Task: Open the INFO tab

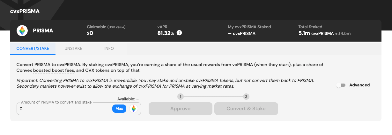Action: point(109,49)
